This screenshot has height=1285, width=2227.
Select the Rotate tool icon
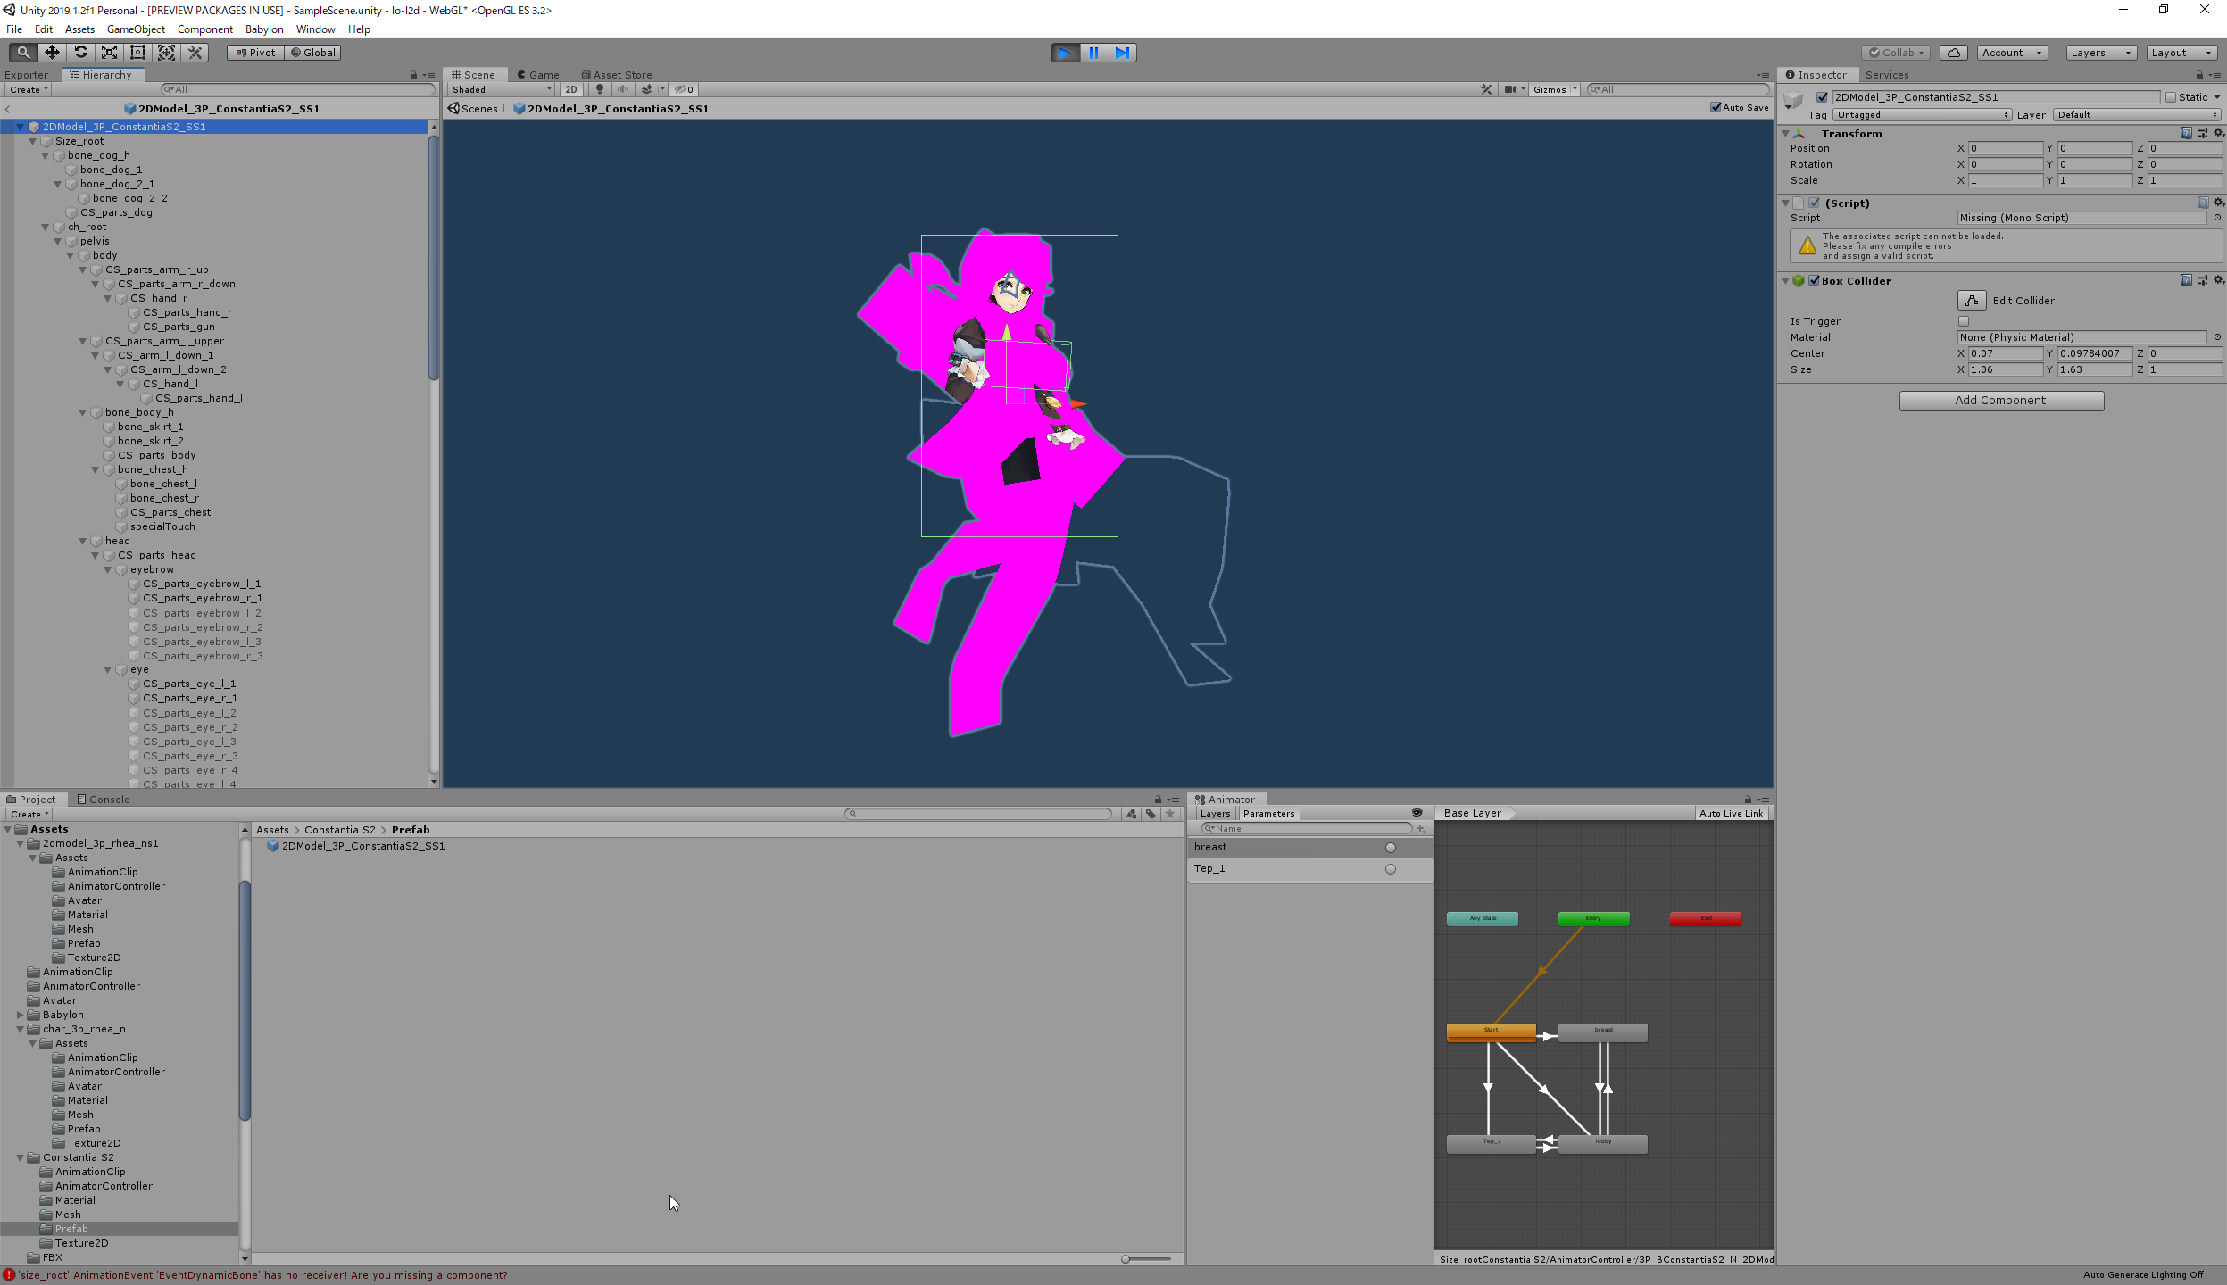point(80,53)
